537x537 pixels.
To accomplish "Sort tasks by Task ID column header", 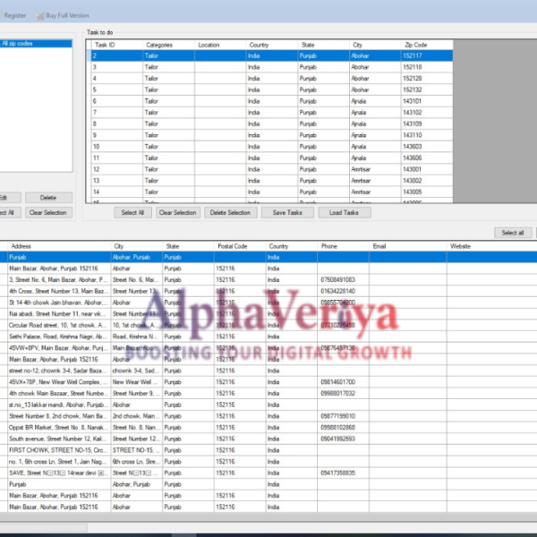I will [x=116, y=45].
